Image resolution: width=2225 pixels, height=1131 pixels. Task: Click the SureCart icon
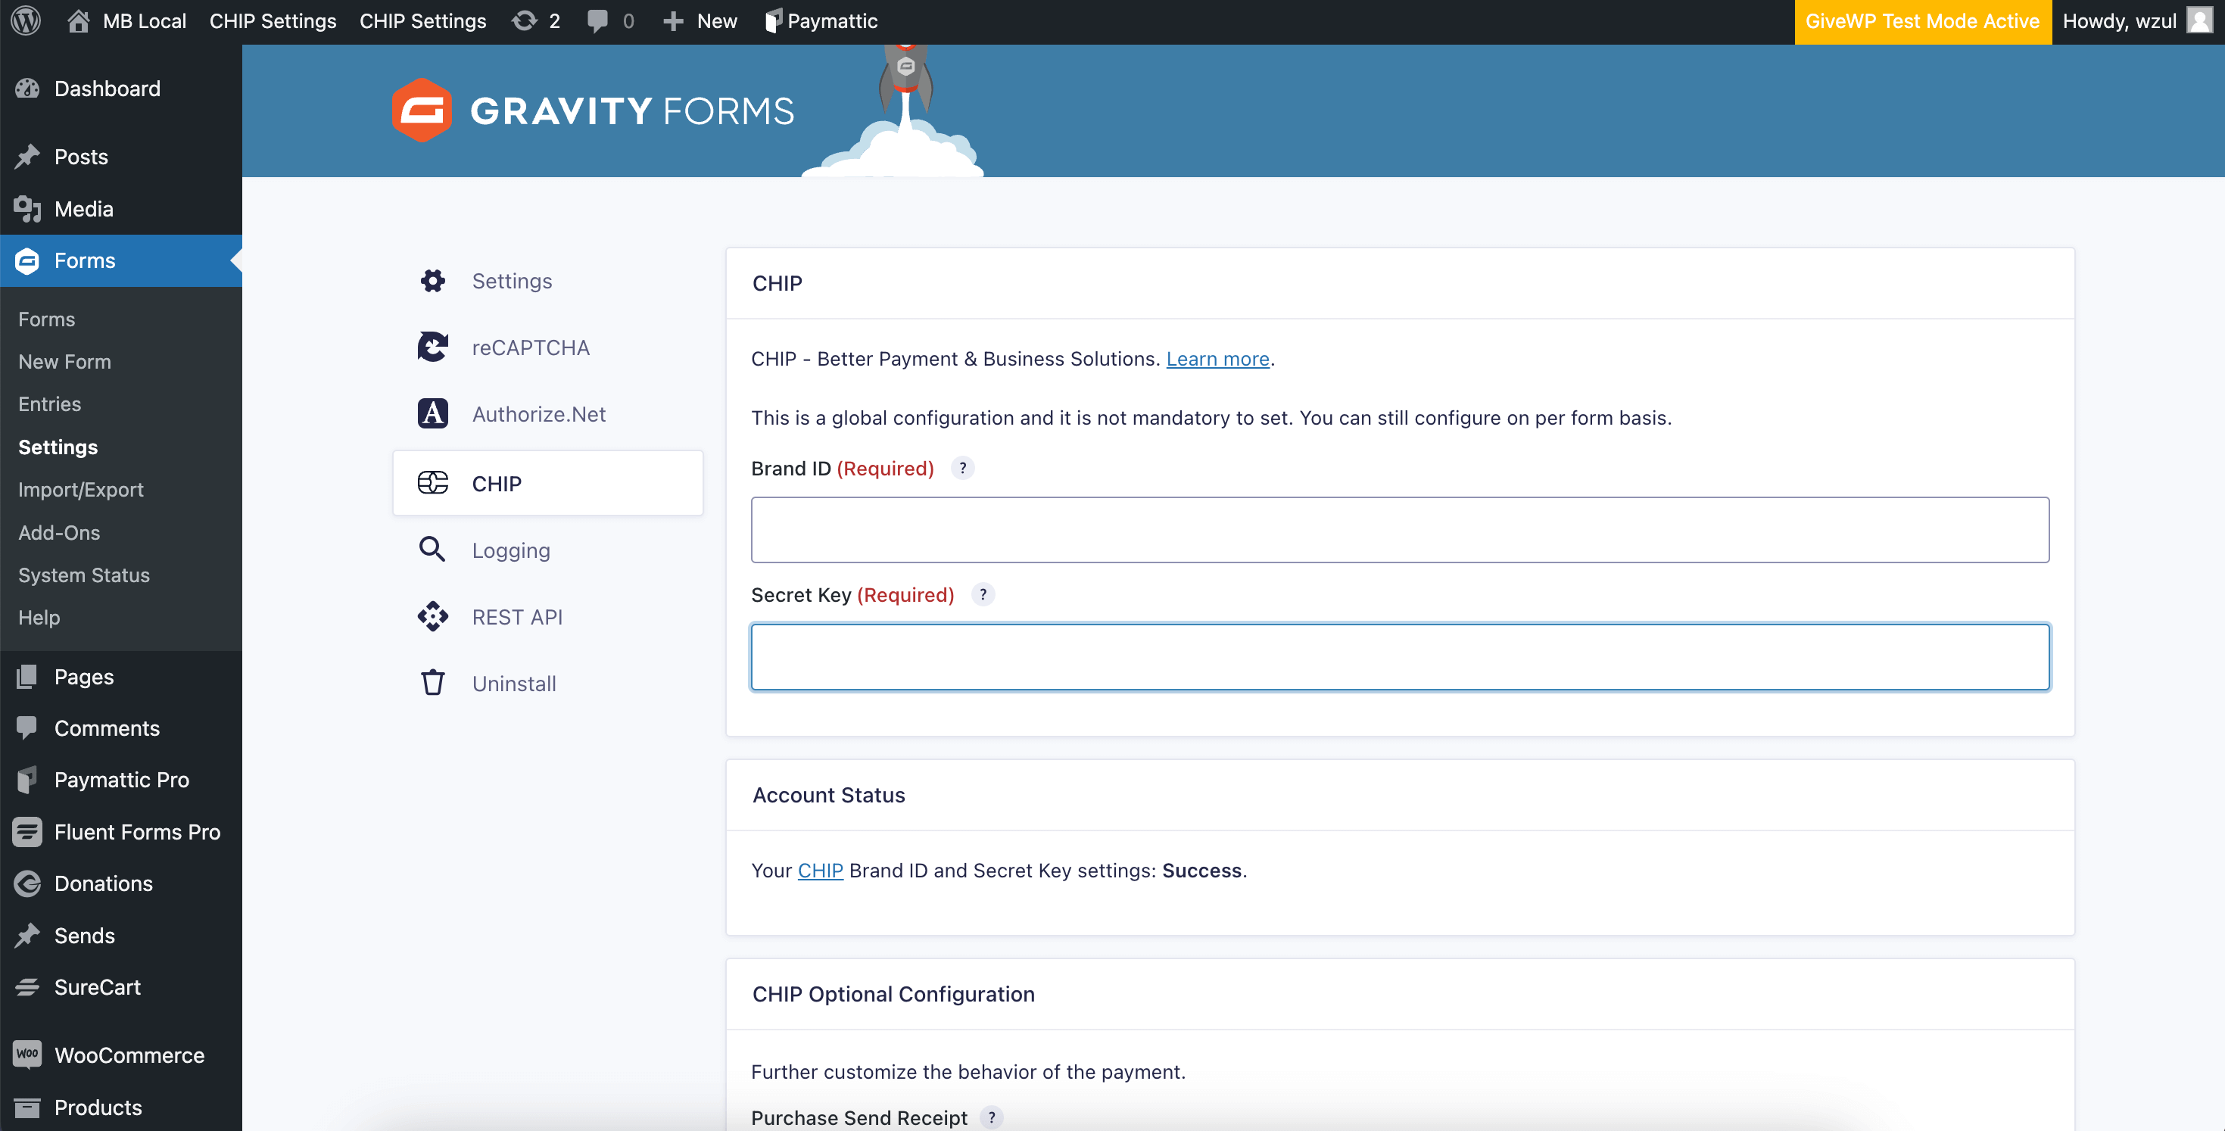pos(28,986)
